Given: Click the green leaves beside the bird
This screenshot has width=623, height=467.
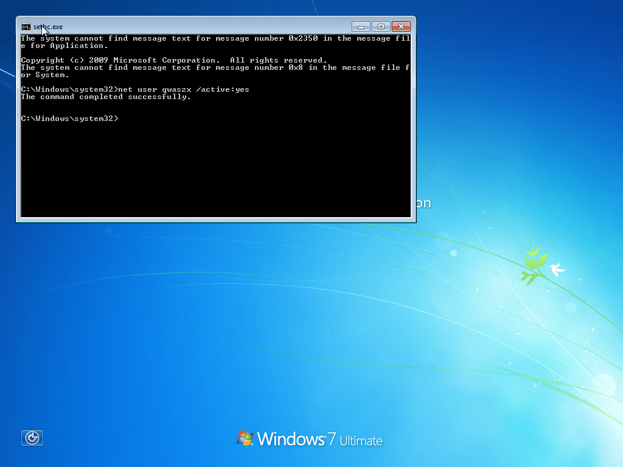Looking at the screenshot, I should point(534,264).
